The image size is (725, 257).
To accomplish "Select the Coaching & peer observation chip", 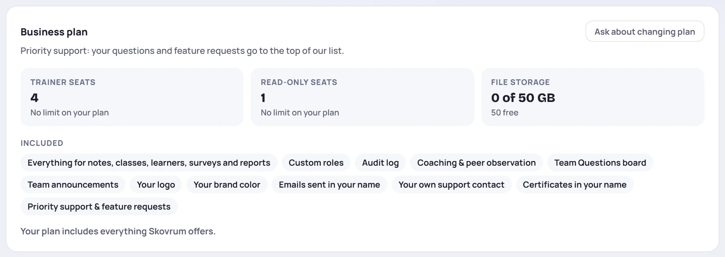I will [476, 163].
